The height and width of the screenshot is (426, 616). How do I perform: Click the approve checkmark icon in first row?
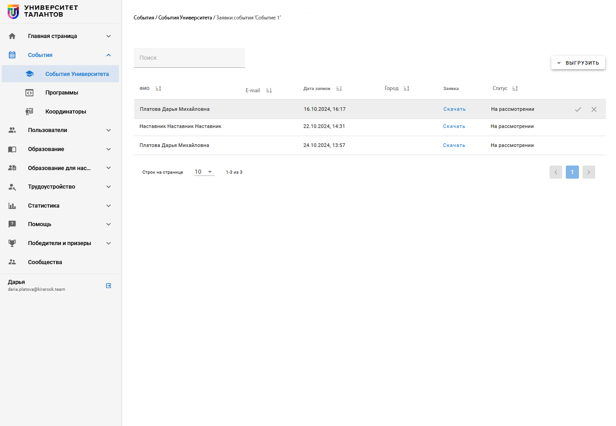click(578, 109)
